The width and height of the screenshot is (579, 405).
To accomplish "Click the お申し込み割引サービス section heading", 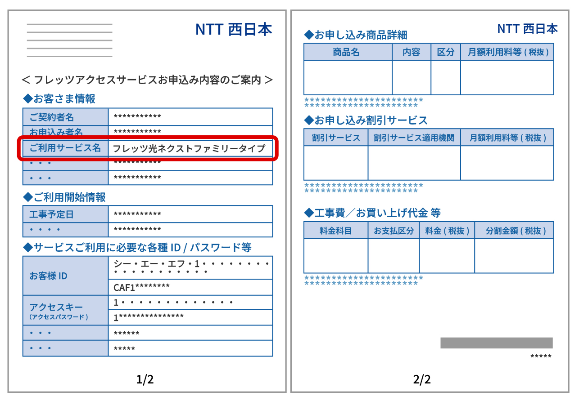I will click(x=366, y=120).
